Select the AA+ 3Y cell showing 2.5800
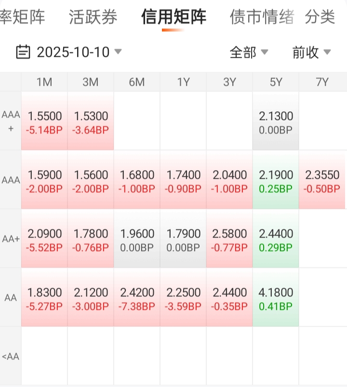This screenshot has width=347, height=387. click(x=230, y=239)
